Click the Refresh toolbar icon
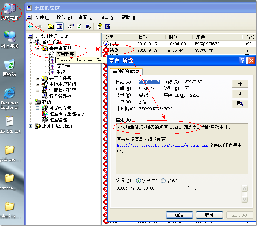Image resolution: width=257 pixels, height=226 pixels. [79, 26]
